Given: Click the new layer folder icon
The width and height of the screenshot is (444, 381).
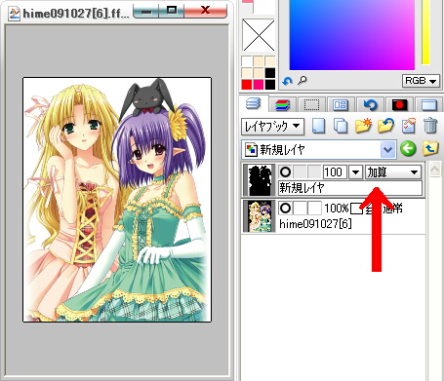Looking at the screenshot, I should click(363, 126).
